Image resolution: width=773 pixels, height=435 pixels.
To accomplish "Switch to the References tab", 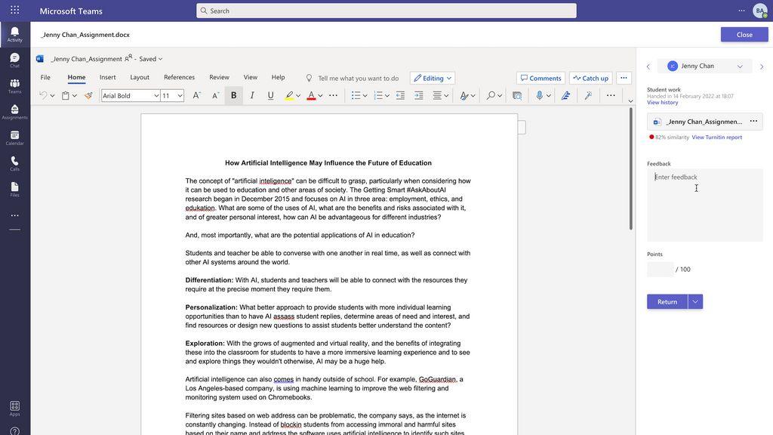I will pos(179,78).
